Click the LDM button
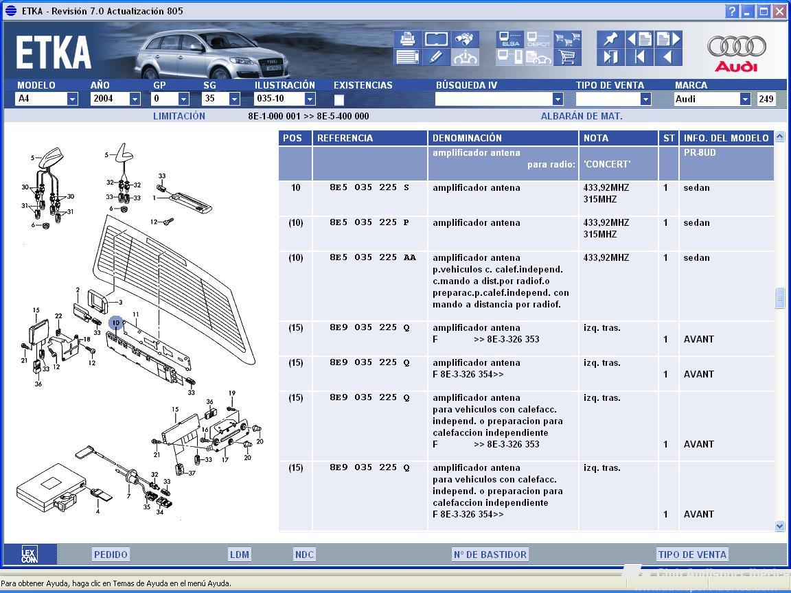The width and height of the screenshot is (791, 593). [240, 555]
